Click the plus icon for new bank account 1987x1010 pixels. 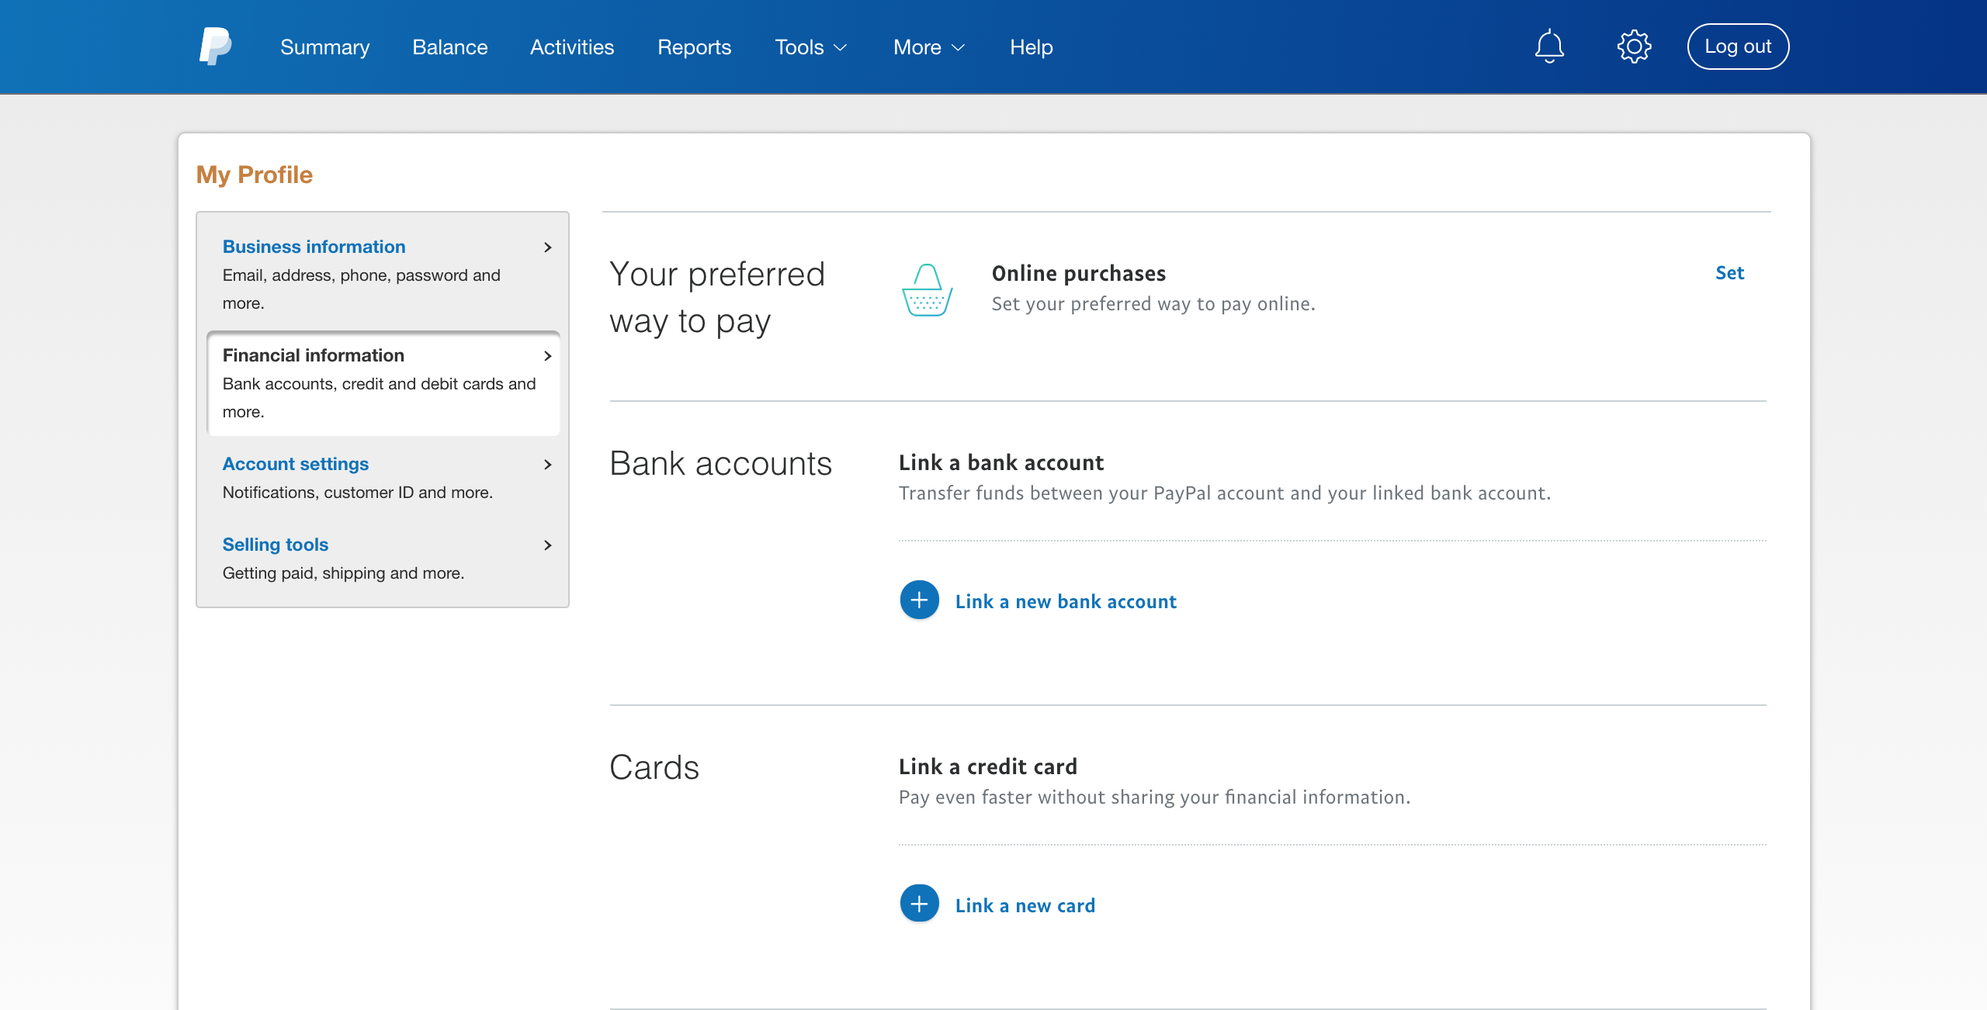point(919,600)
